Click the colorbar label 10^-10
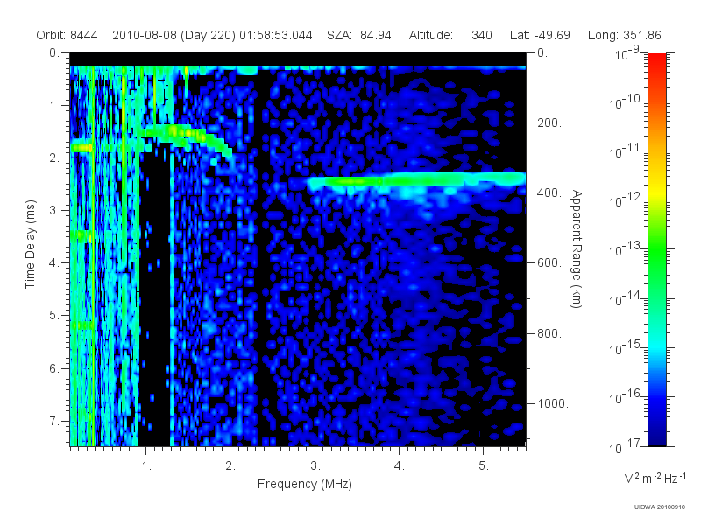Image resolution: width=701 pixels, height=525 pixels. tap(627, 102)
